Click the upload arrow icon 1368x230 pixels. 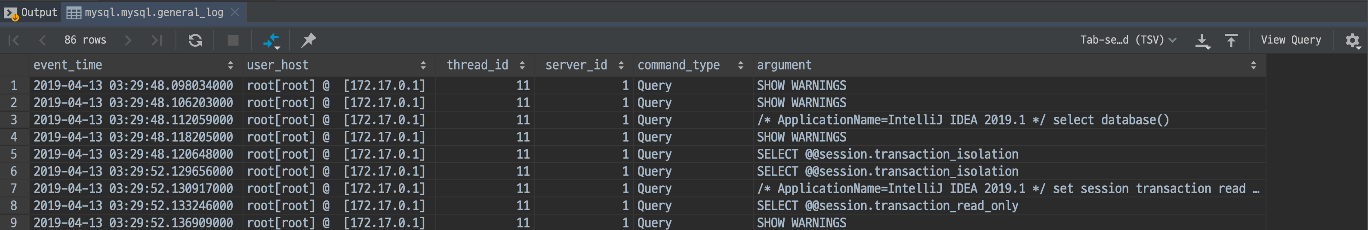[x=1231, y=40]
